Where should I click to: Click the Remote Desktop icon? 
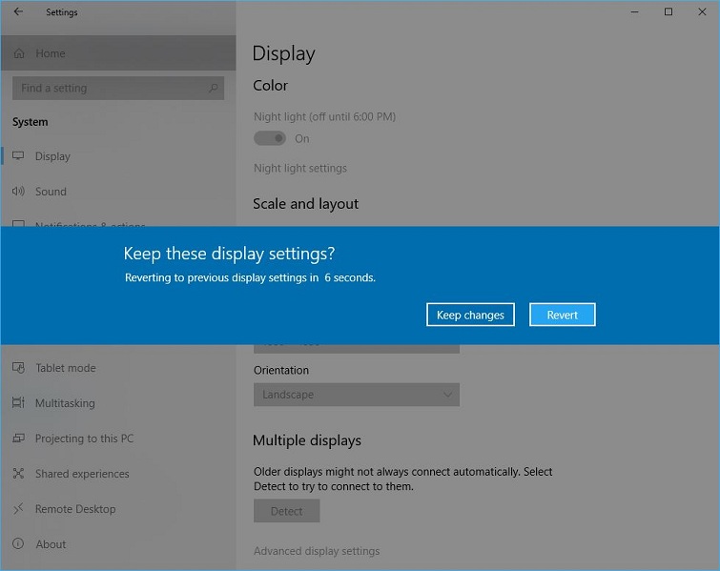pyautogui.click(x=18, y=509)
